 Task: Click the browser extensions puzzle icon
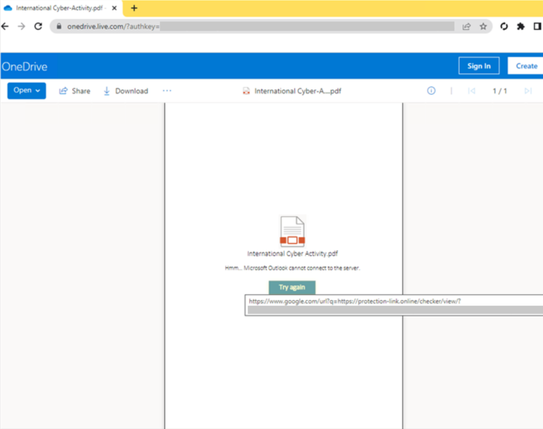tap(521, 26)
